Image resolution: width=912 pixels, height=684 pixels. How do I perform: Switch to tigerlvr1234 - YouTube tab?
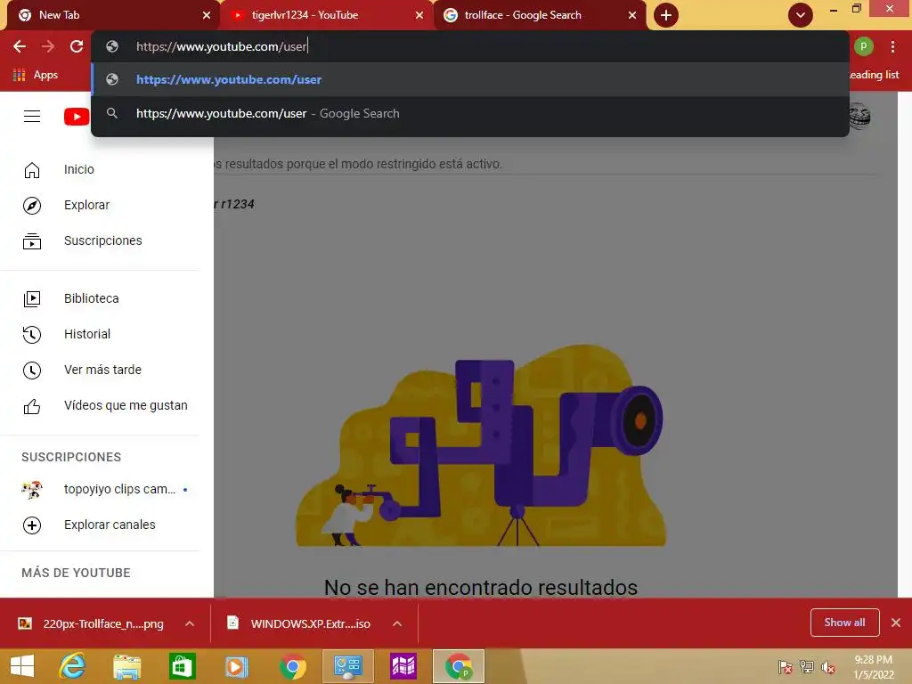(x=326, y=15)
